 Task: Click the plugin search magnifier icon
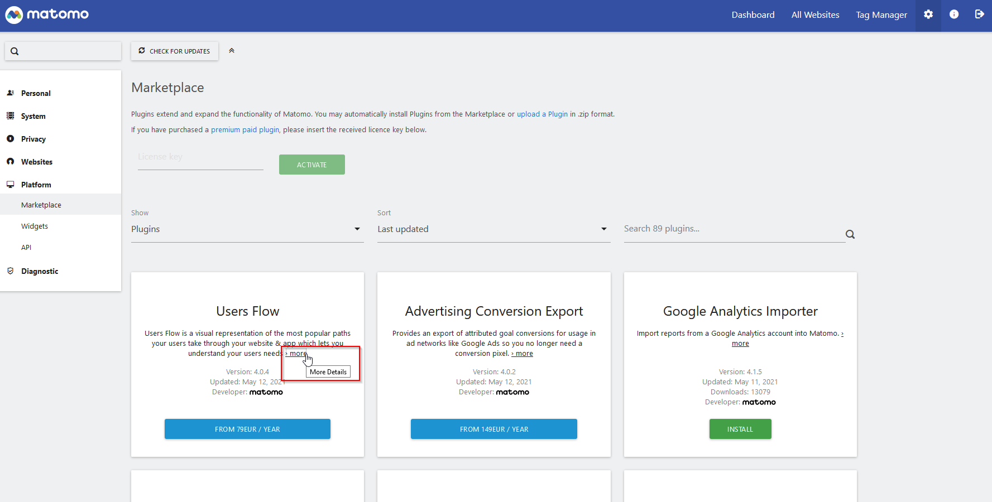[x=850, y=234]
